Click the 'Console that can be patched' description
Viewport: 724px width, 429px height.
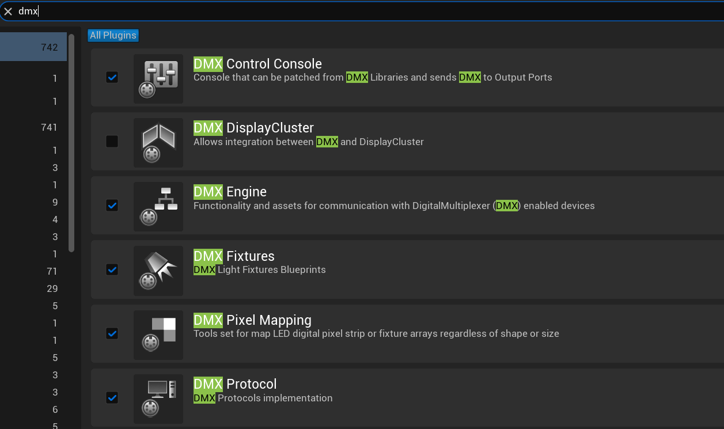click(x=373, y=77)
